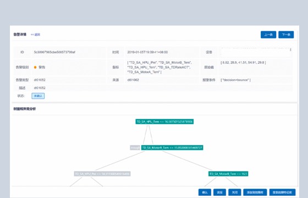Screen dimensions: 308x198
Task: Click small grey label beside MotorB node
Action: (135, 147)
